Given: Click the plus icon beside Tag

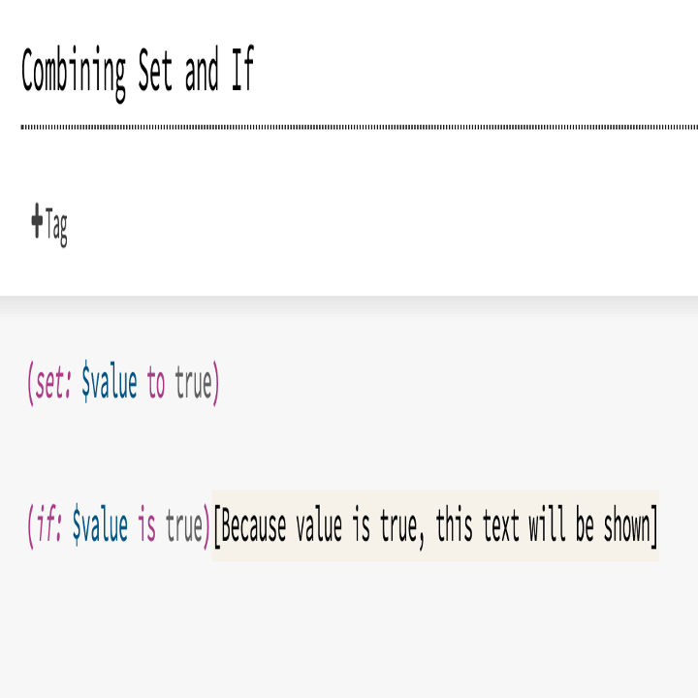Looking at the screenshot, I should click(x=37, y=222).
